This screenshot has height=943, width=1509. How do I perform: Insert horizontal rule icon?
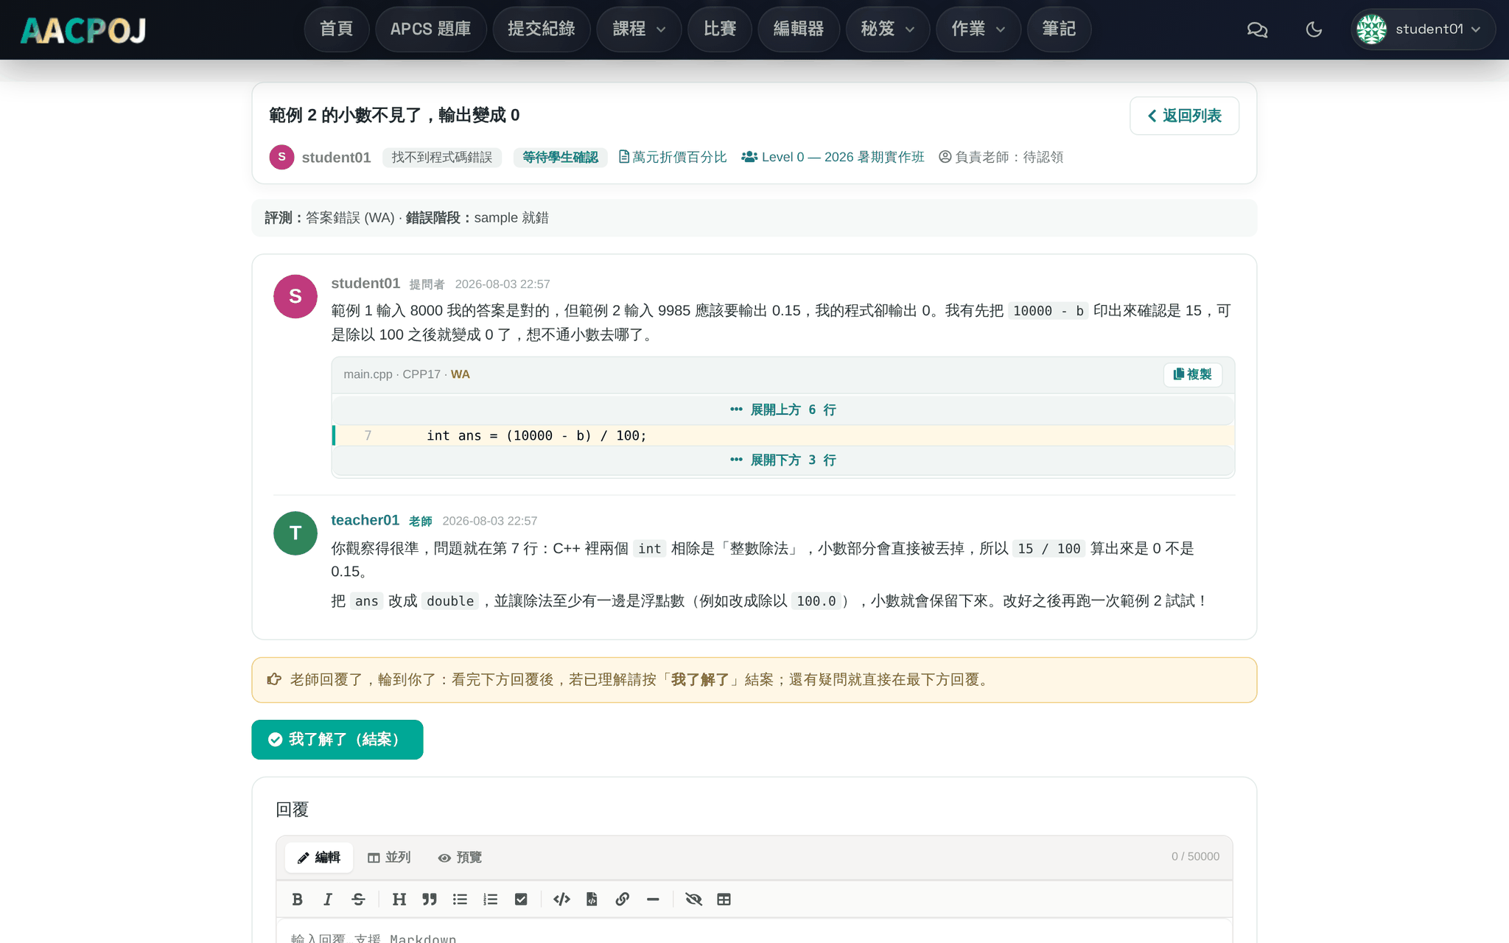click(x=653, y=899)
